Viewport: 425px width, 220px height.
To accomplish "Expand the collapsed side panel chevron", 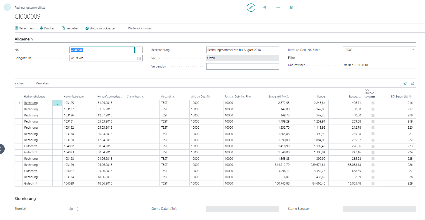I will click(1, 149).
